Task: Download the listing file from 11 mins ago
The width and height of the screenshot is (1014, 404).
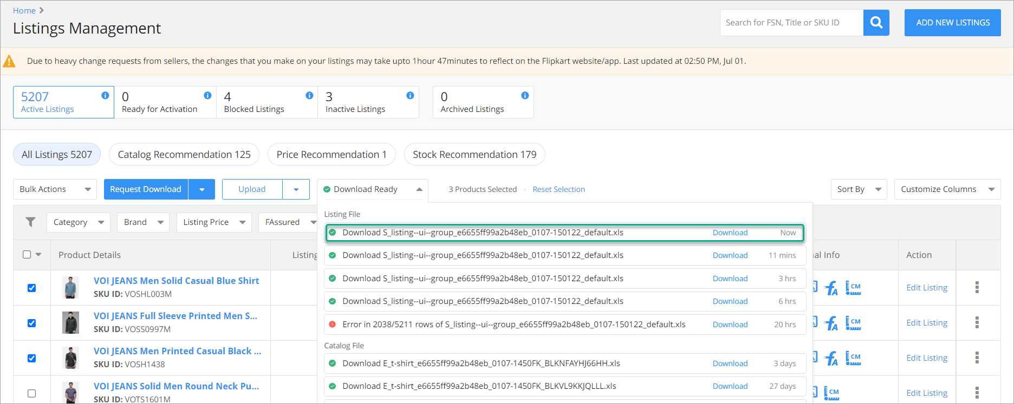Action: (730, 255)
